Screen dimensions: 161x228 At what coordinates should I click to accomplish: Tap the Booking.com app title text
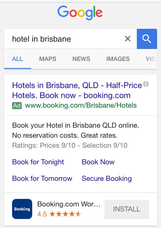tap(69, 204)
